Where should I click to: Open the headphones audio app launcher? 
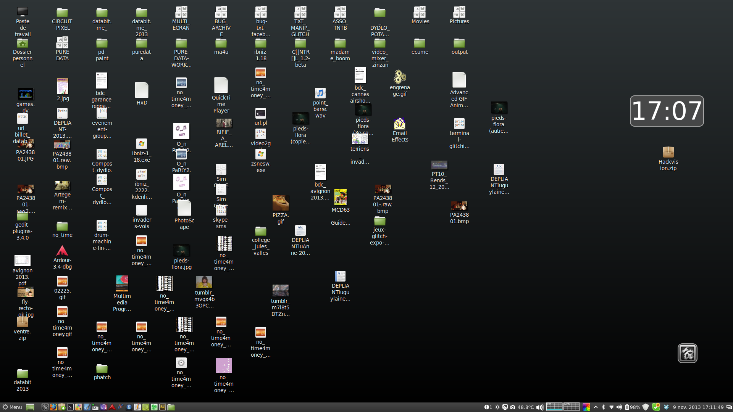pyautogui.click(x=104, y=407)
